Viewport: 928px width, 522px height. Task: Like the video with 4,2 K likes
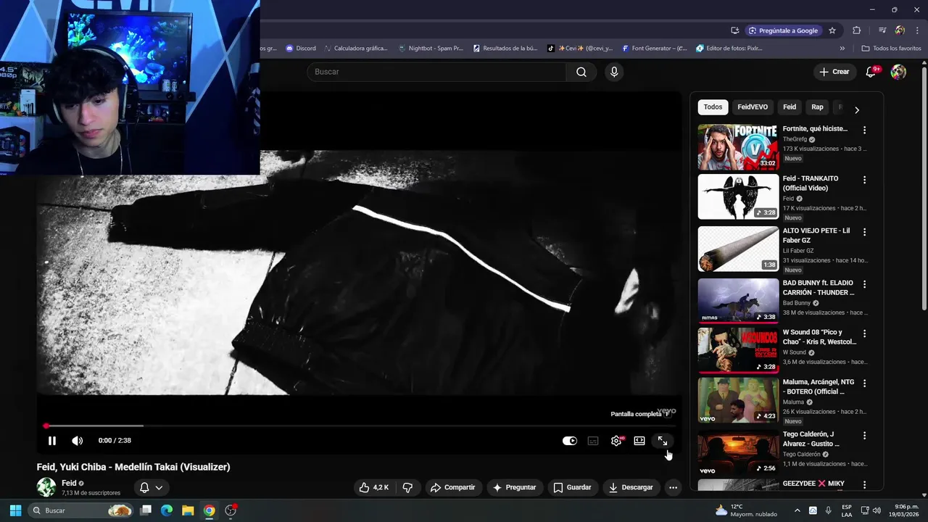(374, 487)
